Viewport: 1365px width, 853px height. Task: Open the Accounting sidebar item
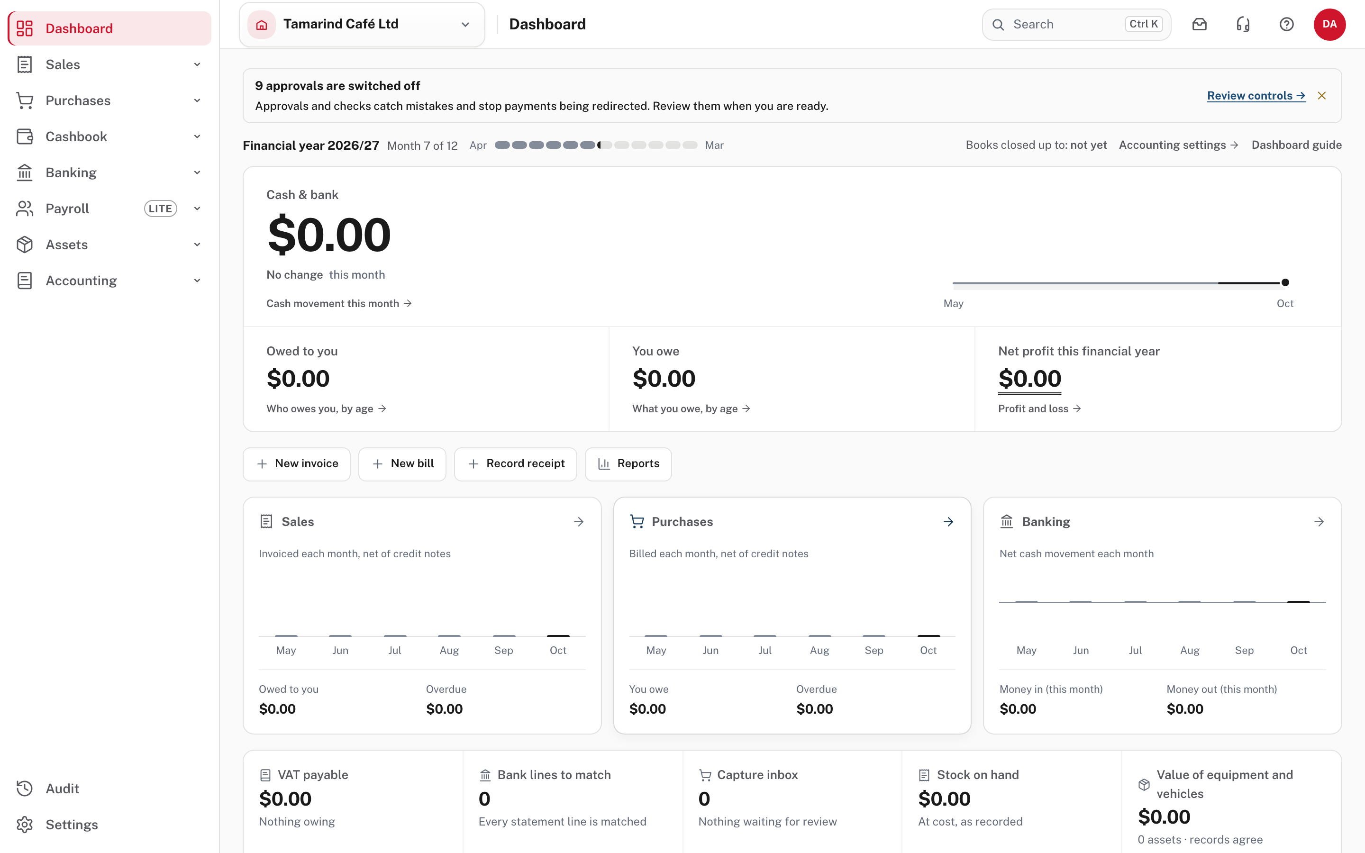pyautogui.click(x=109, y=281)
